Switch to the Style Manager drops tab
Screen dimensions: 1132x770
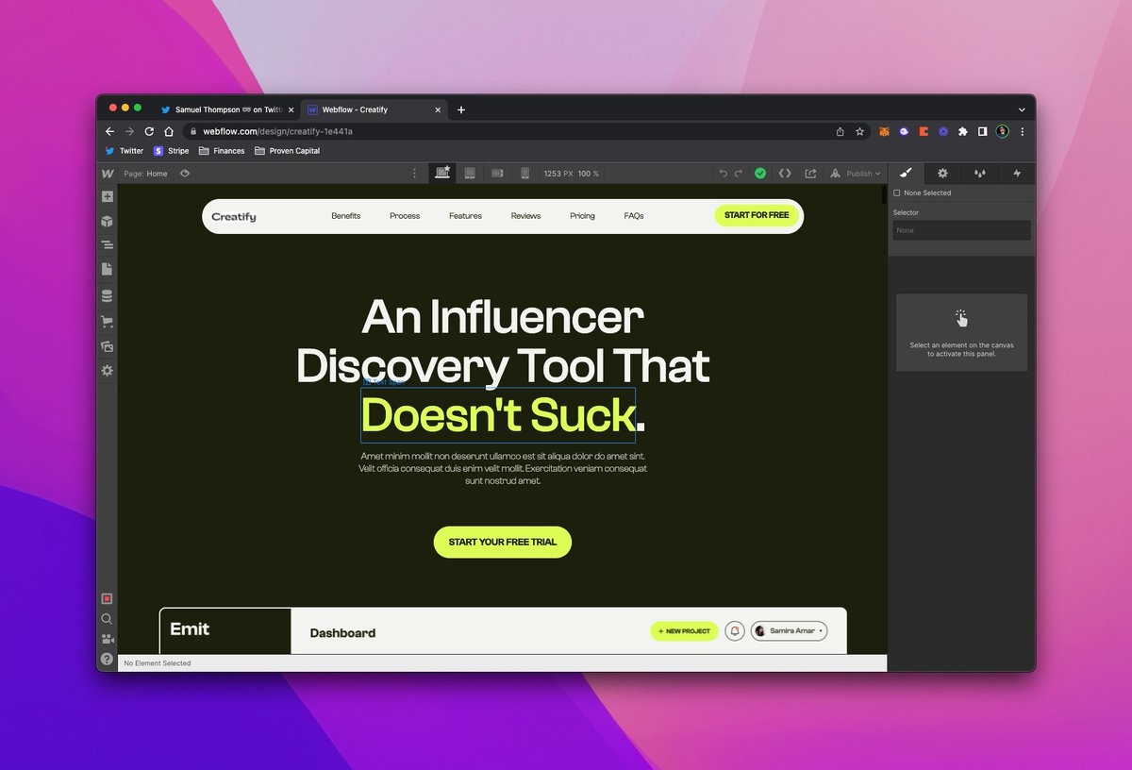pyautogui.click(x=979, y=174)
